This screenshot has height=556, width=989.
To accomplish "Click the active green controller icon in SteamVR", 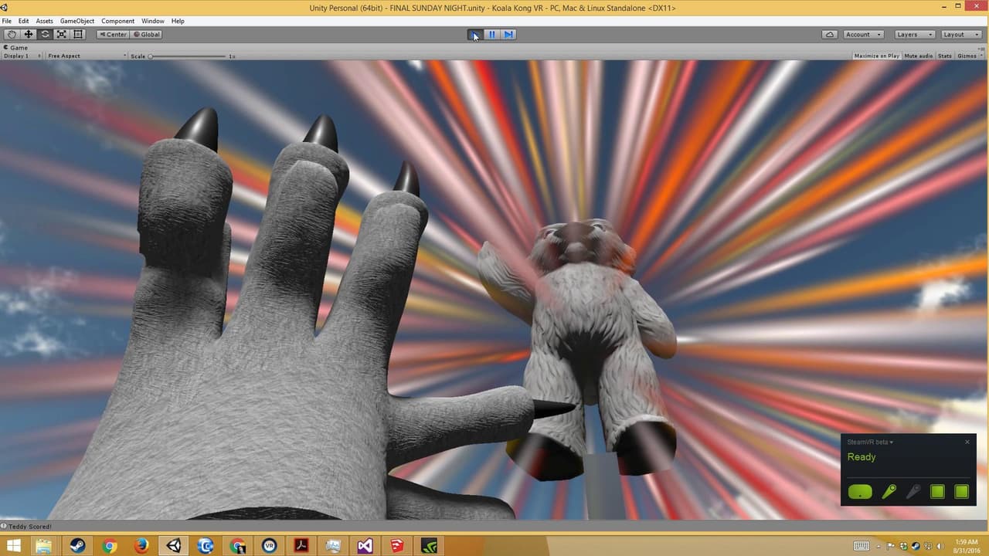I will (889, 492).
